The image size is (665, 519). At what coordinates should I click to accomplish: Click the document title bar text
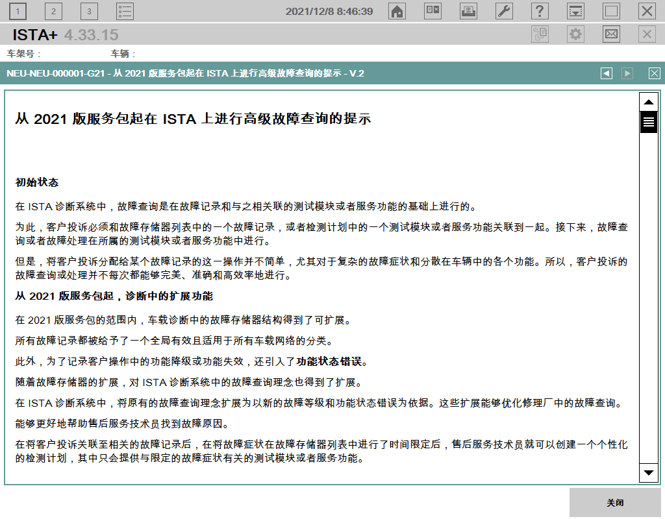click(x=185, y=73)
